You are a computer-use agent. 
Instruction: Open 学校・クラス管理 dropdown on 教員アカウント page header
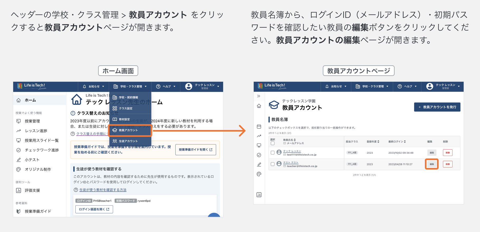pos(372,86)
